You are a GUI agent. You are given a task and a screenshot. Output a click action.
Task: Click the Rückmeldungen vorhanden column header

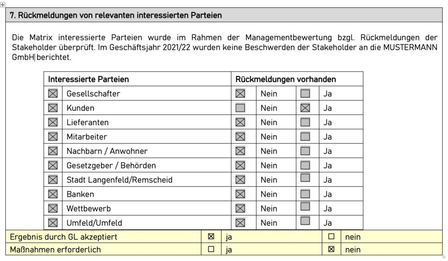click(x=286, y=79)
